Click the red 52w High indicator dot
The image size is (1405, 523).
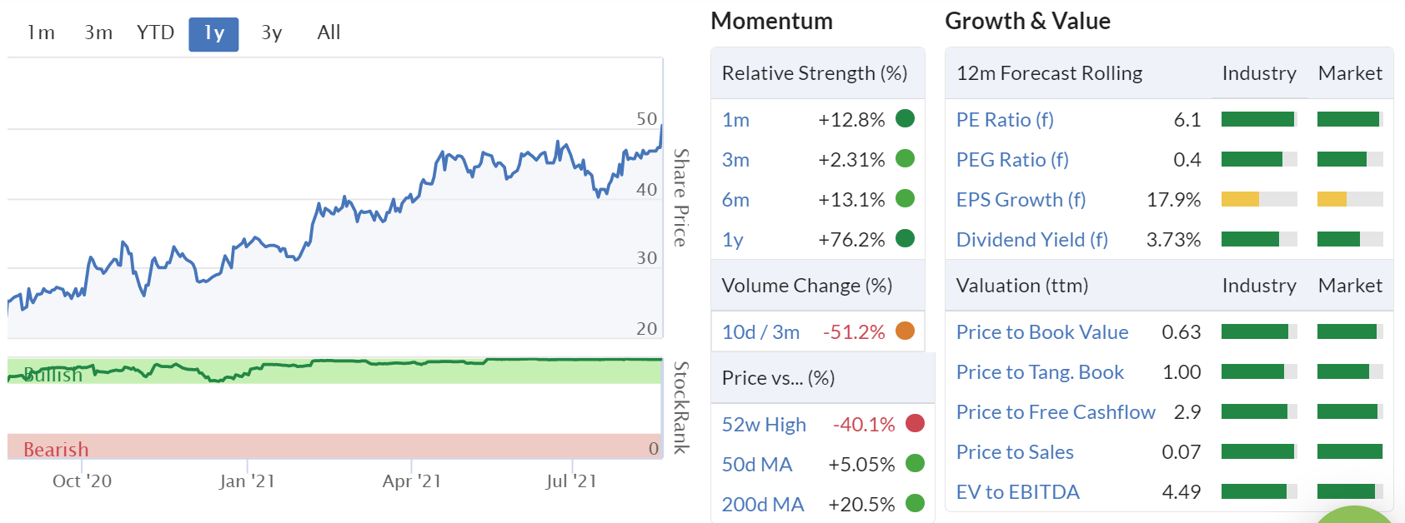pos(915,424)
